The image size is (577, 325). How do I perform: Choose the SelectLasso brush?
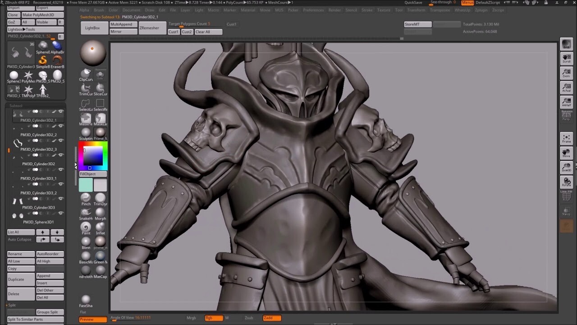pos(85,104)
